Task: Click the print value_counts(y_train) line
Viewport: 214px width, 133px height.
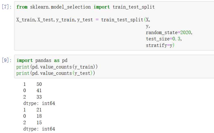Action: click(57, 67)
